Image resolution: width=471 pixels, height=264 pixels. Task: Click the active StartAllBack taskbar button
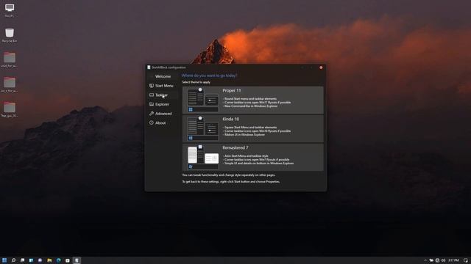(x=77, y=260)
